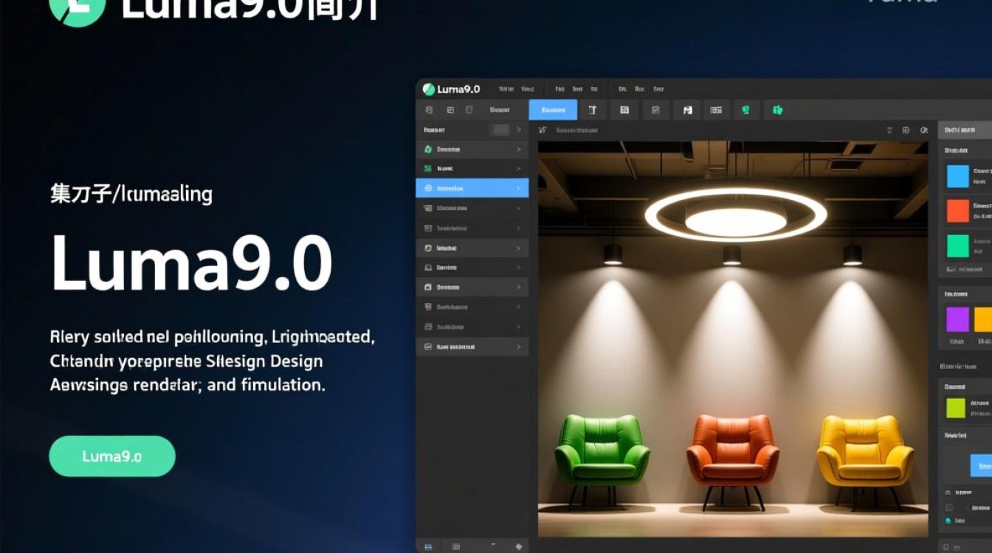Open the sidebar row with the green circular-arrows icon

472,149
